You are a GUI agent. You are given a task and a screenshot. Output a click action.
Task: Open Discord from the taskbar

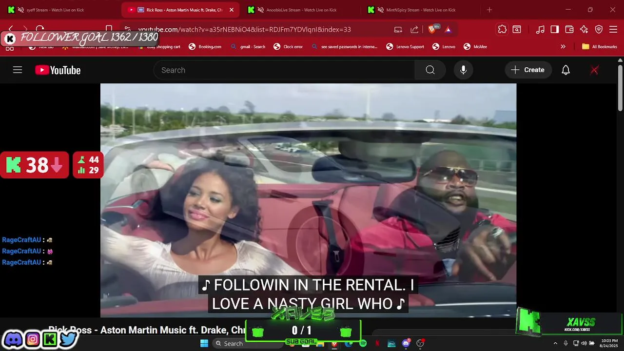pos(406,343)
